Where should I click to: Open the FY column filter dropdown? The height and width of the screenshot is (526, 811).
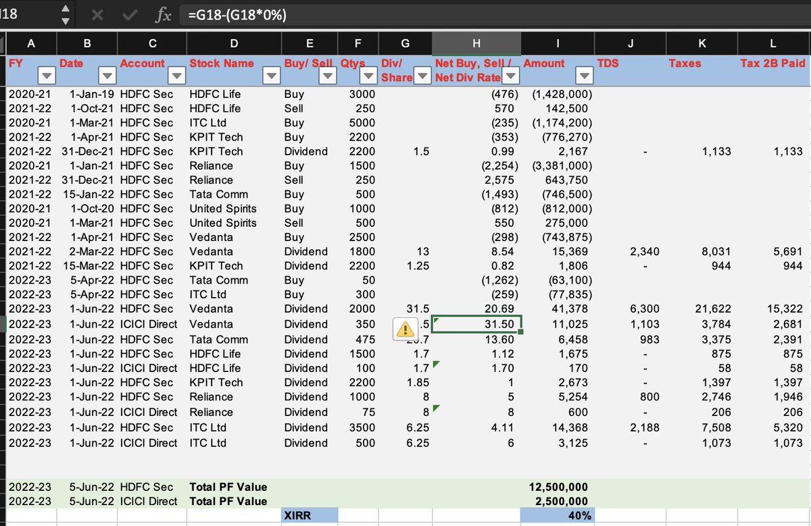pos(47,76)
